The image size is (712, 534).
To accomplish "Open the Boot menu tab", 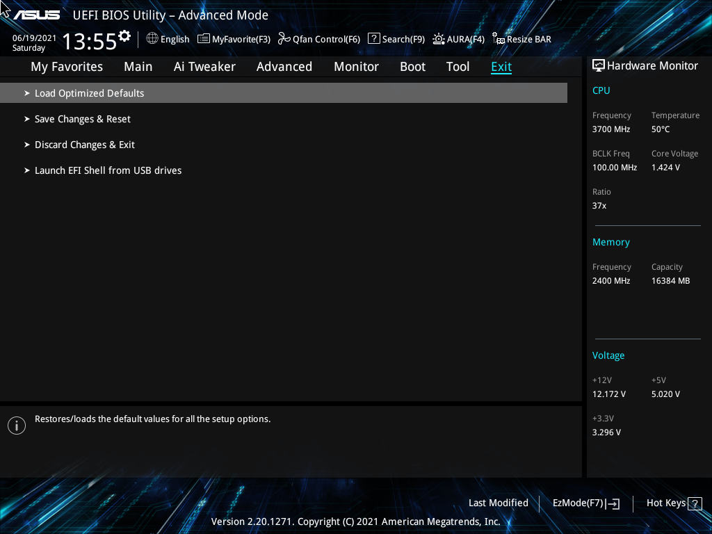I will click(412, 66).
